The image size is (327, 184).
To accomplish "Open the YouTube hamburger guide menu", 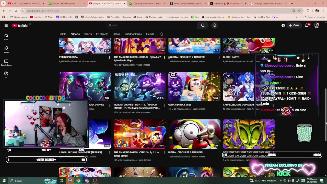I will [x=6, y=25].
